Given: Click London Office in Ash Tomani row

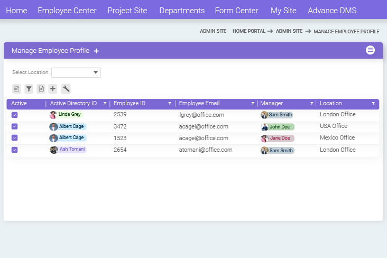Looking at the screenshot, I should [338, 150].
